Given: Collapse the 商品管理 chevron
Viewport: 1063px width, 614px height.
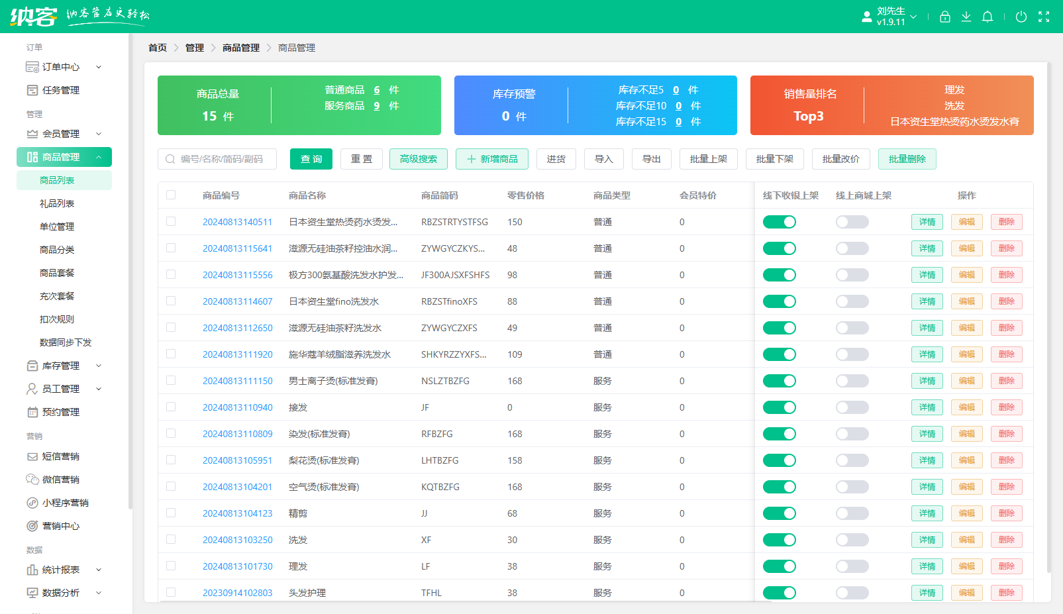Looking at the screenshot, I should coord(99,157).
